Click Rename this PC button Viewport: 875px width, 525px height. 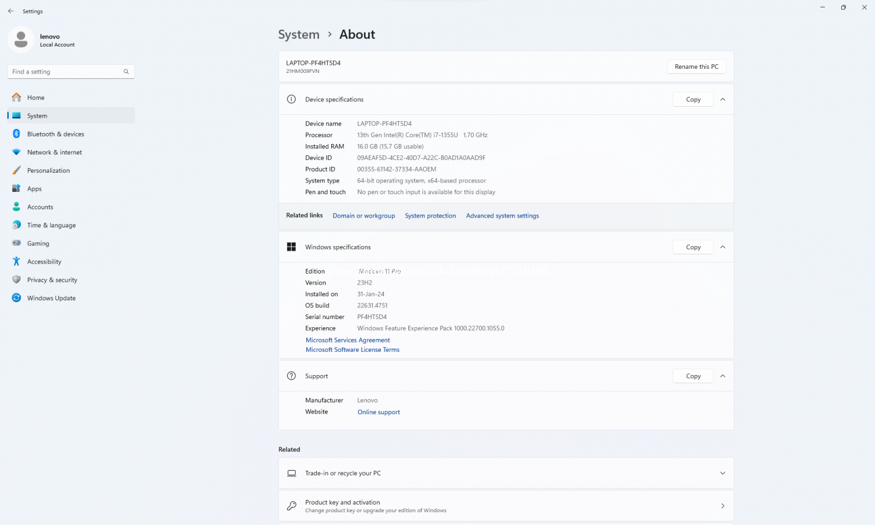point(696,66)
